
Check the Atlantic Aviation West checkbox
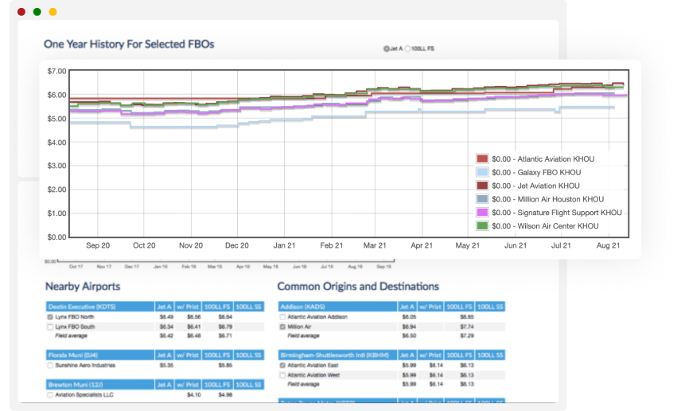[282, 374]
